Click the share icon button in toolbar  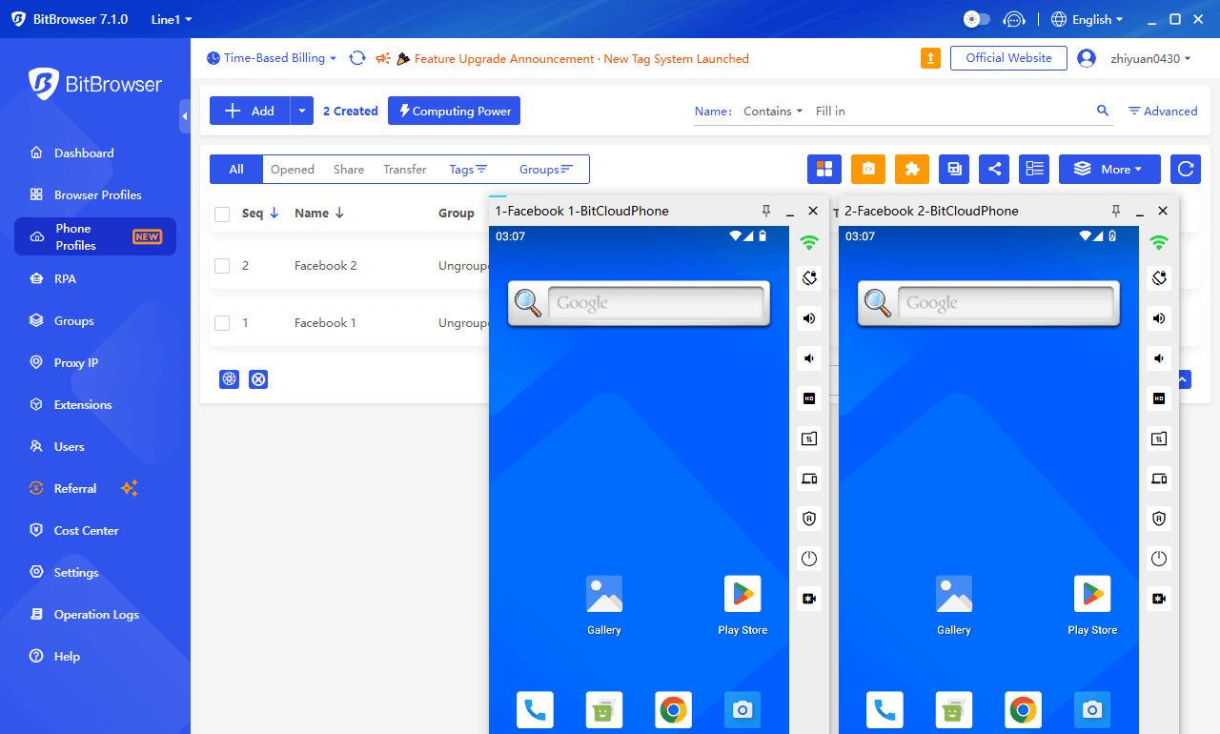pos(994,169)
